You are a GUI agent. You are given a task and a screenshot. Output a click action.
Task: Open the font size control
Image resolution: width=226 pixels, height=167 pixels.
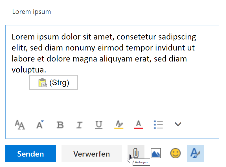[40, 125]
